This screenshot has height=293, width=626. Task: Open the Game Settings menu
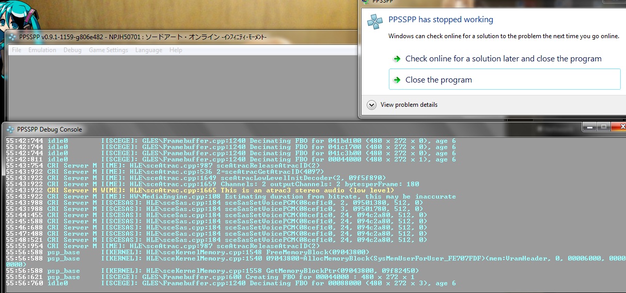(x=108, y=50)
